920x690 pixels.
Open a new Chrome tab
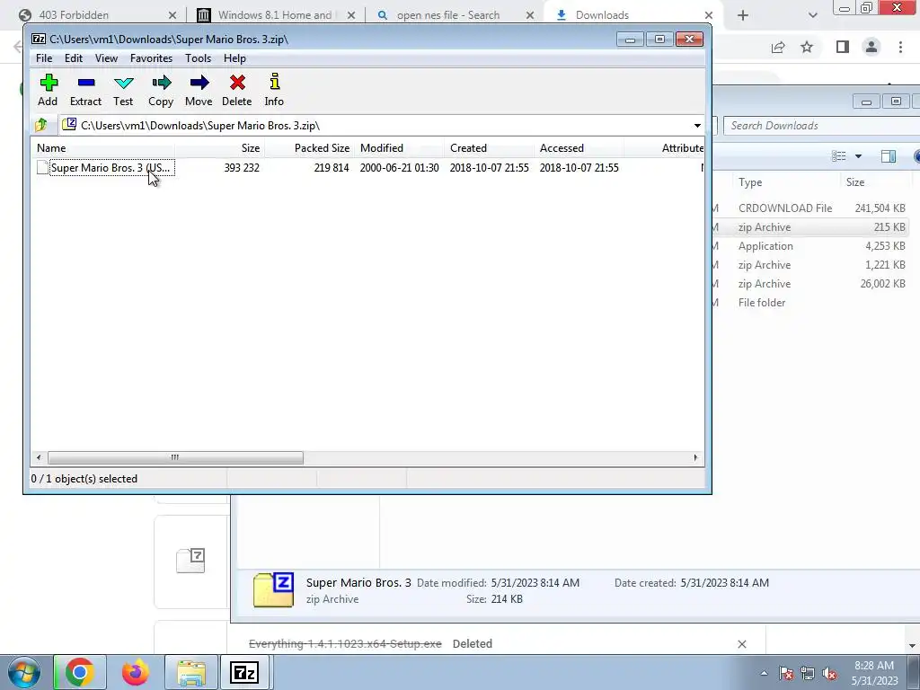click(743, 15)
